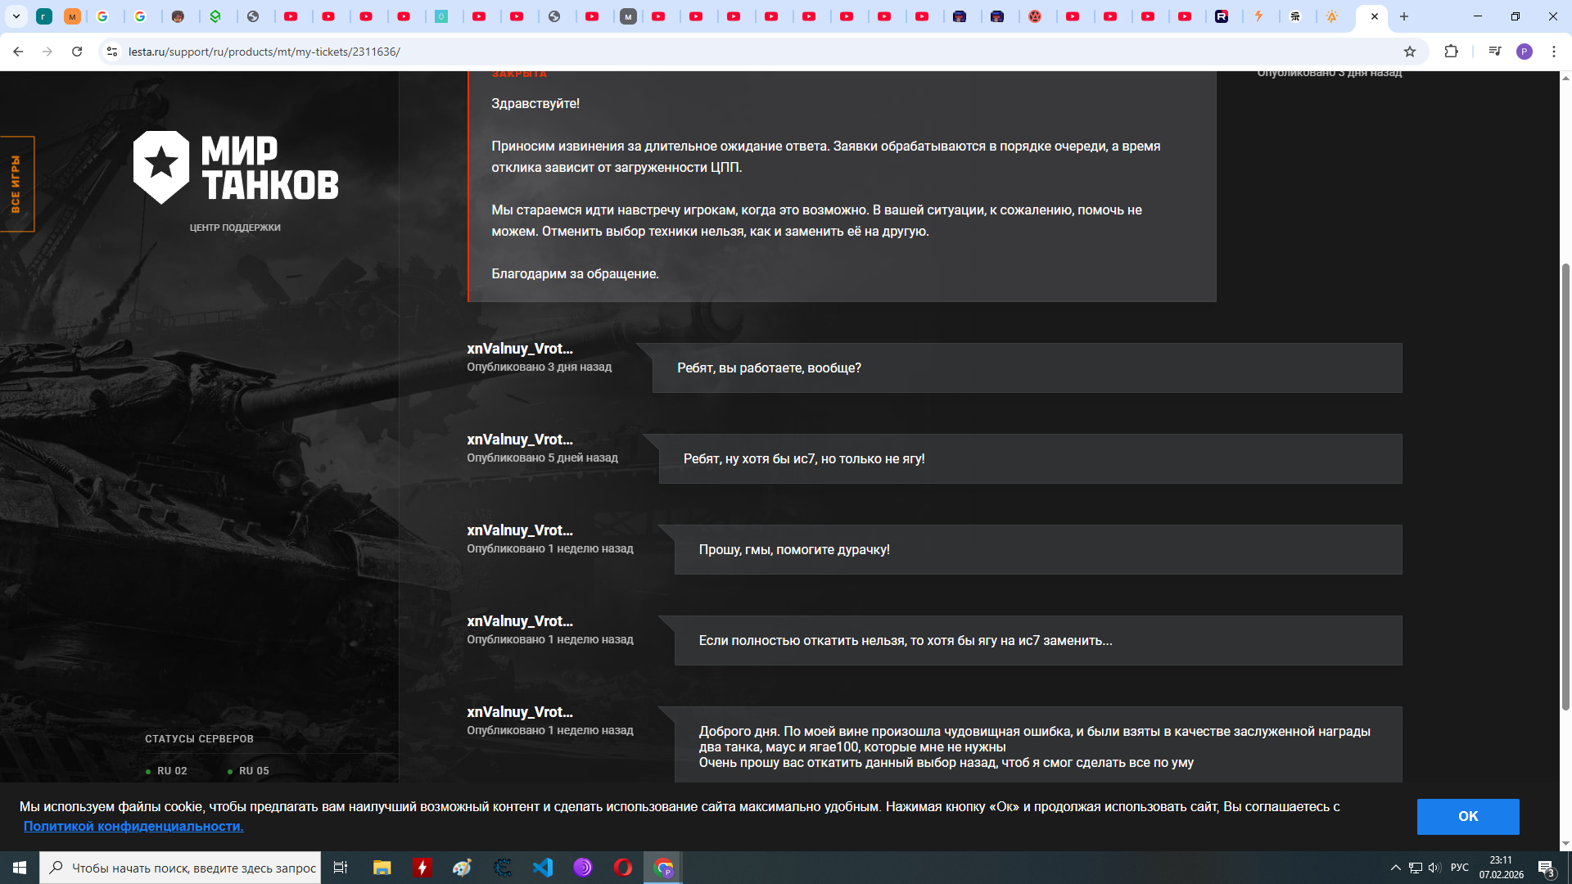
Task: Open the Chrome extensions puzzle icon
Action: click(x=1451, y=52)
